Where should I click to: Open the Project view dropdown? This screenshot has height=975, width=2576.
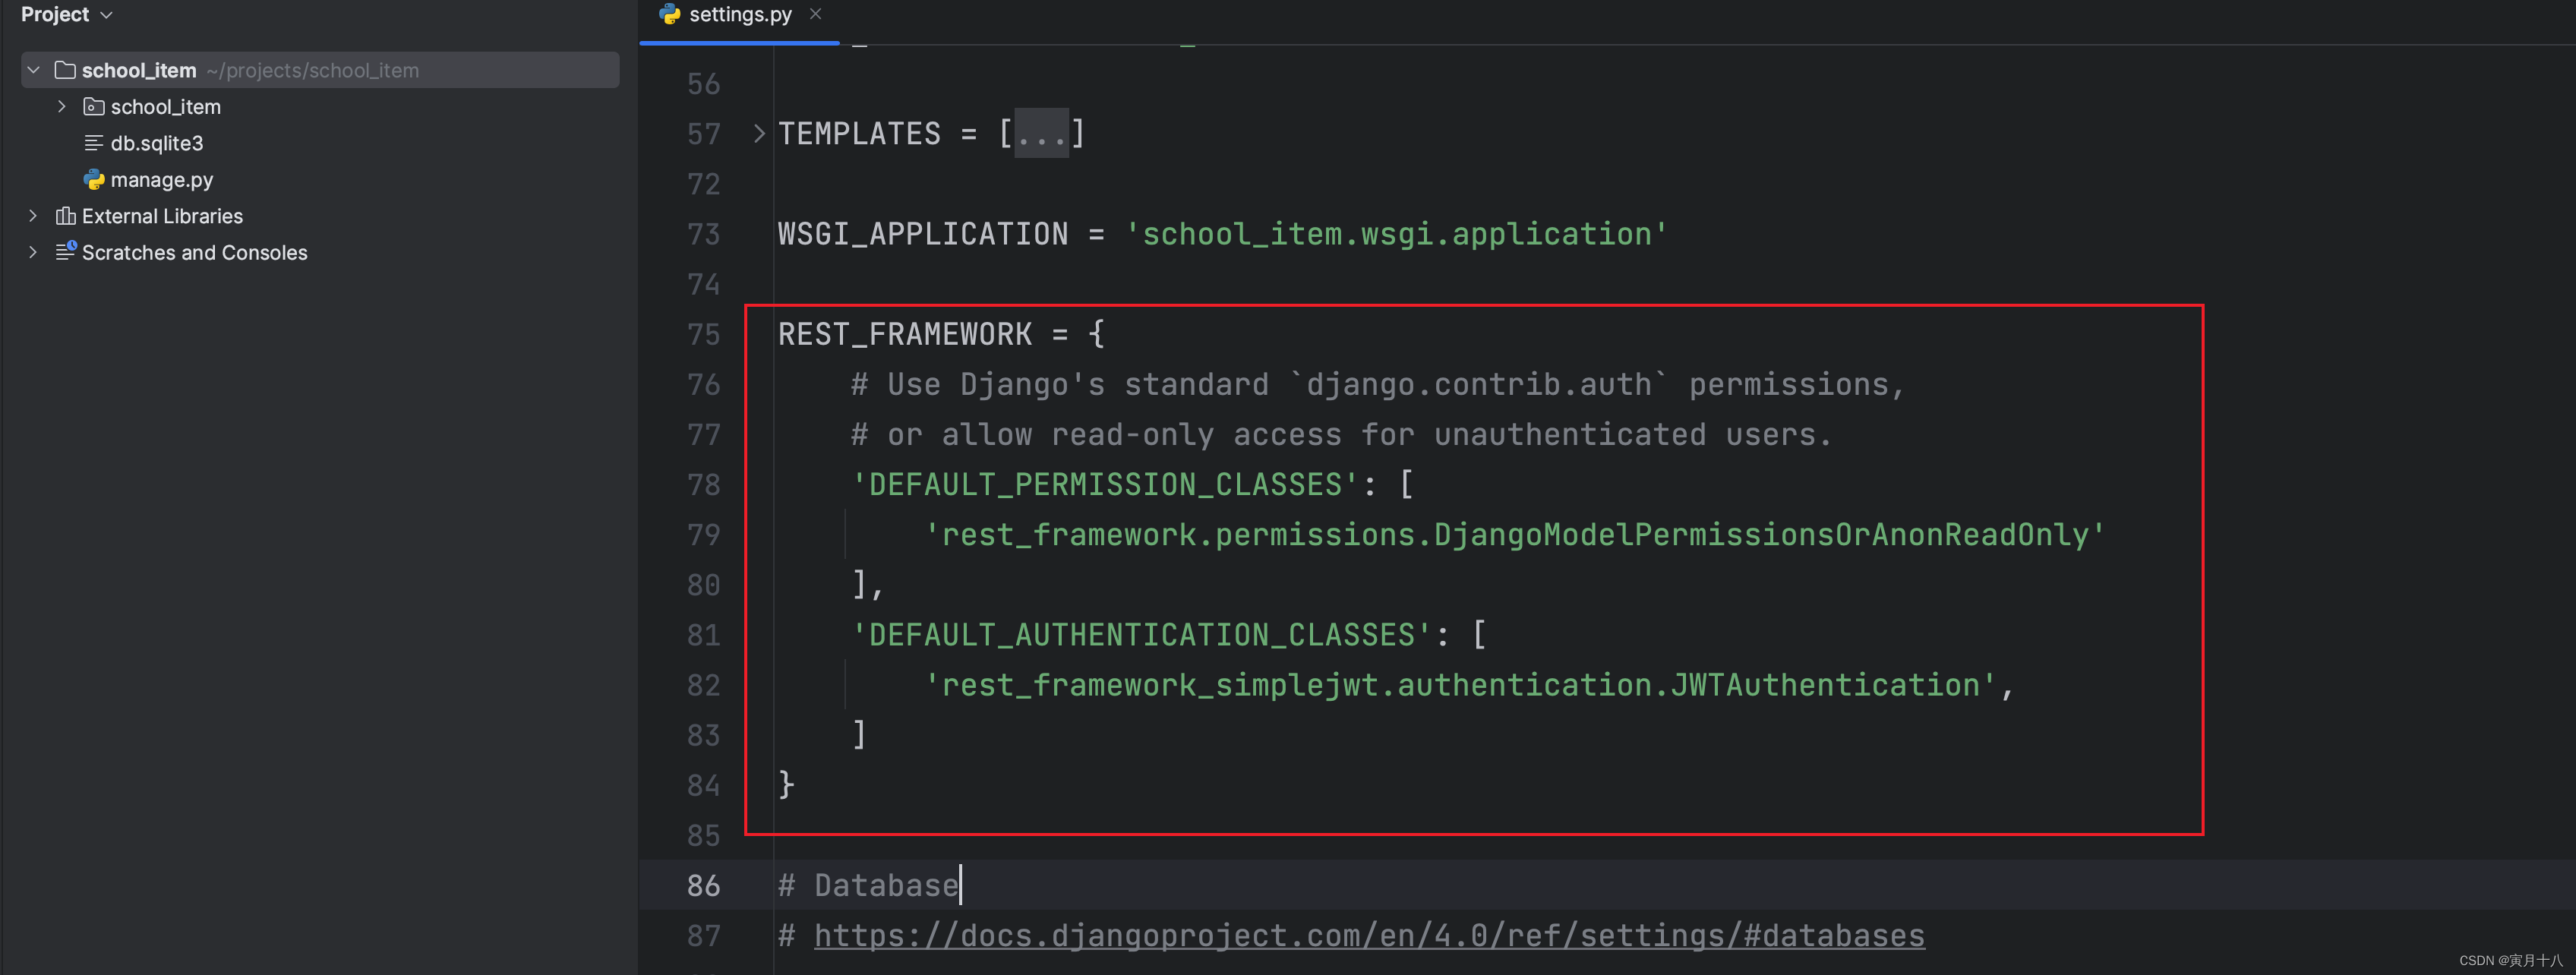66,15
